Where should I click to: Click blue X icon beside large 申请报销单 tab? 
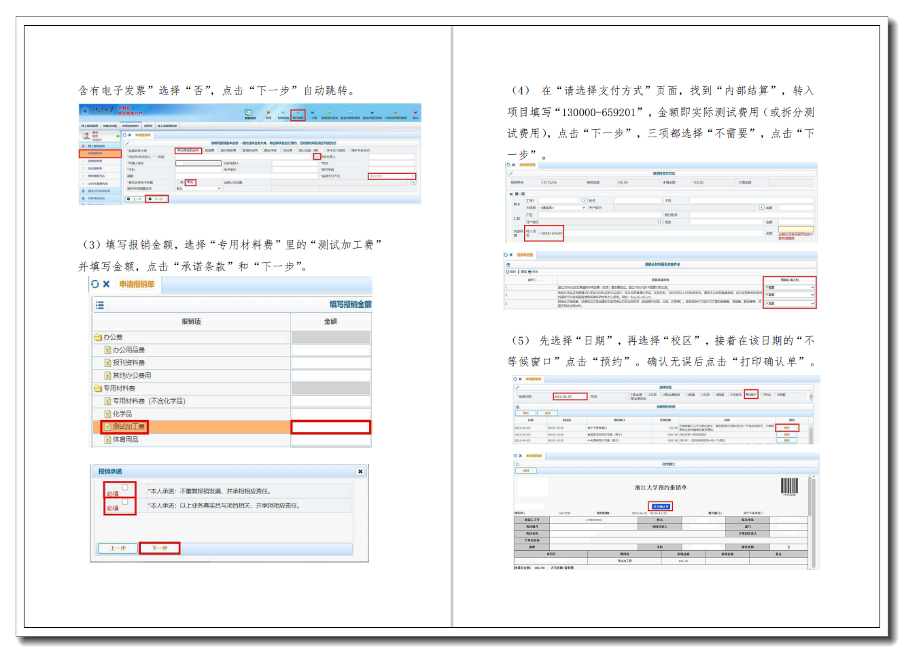click(106, 284)
